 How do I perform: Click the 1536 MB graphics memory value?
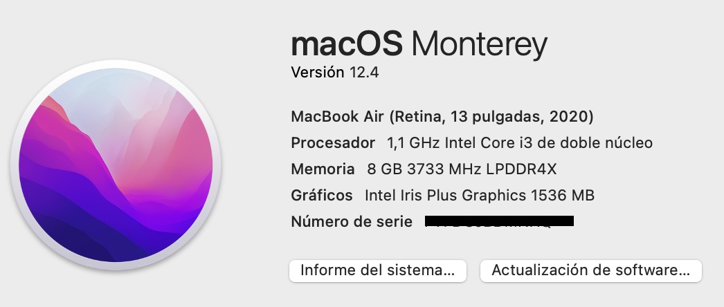tap(563, 196)
